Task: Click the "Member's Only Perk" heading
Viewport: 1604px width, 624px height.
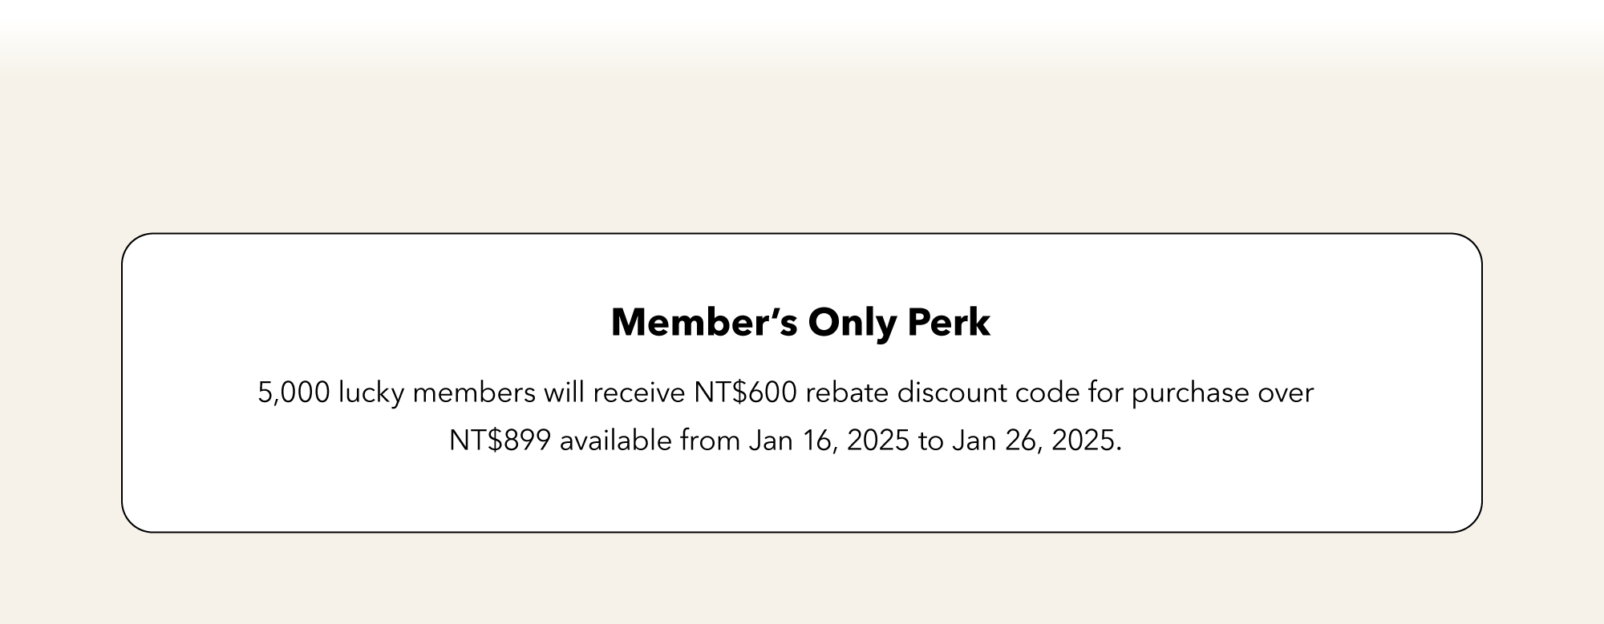Action: [x=800, y=323]
